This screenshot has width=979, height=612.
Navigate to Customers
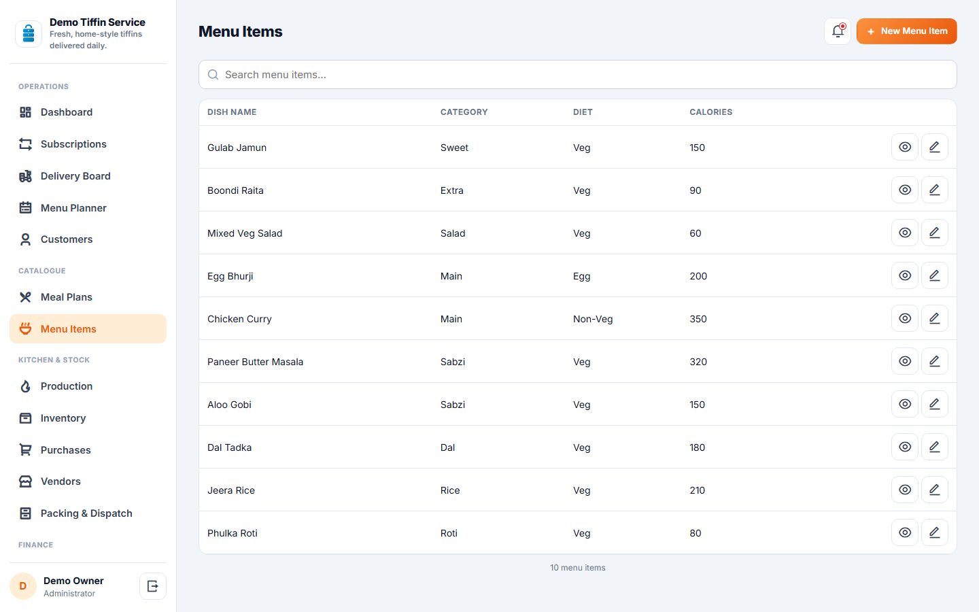tap(88, 239)
